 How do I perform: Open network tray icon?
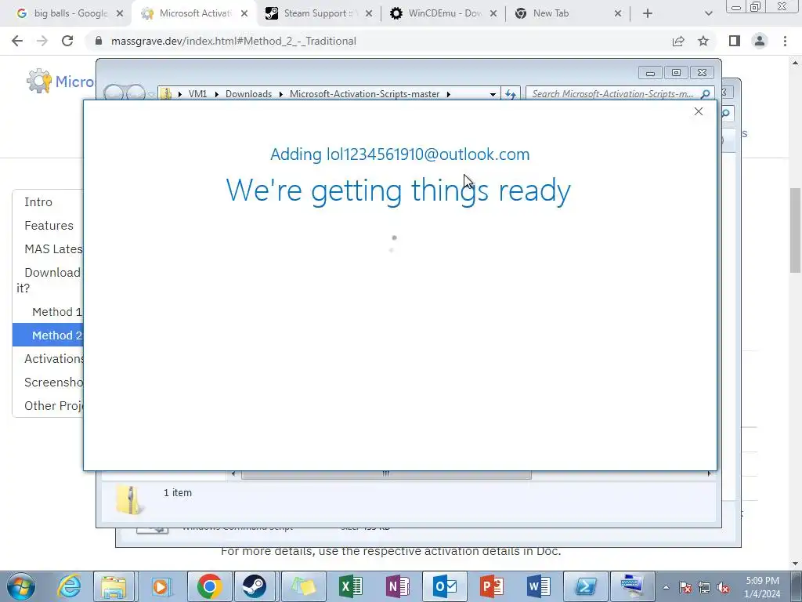pyautogui.click(x=704, y=587)
